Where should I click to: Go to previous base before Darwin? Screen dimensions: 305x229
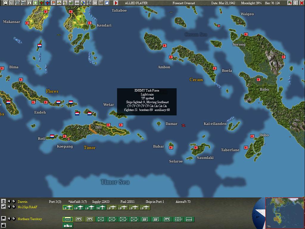[x=9, y=201]
